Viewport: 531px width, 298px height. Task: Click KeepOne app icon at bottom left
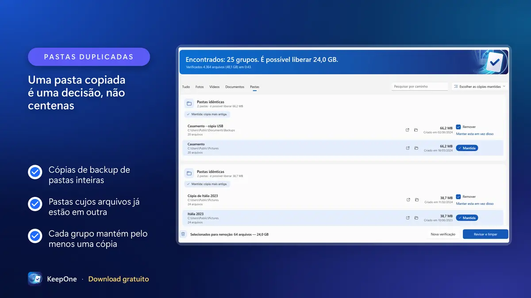pyautogui.click(x=35, y=279)
